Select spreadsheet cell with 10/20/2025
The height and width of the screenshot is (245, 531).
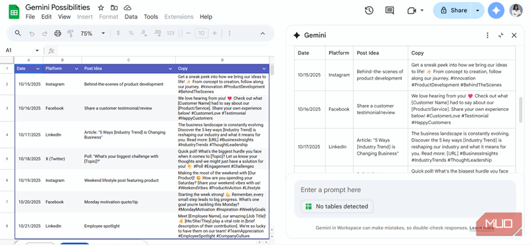click(x=29, y=202)
